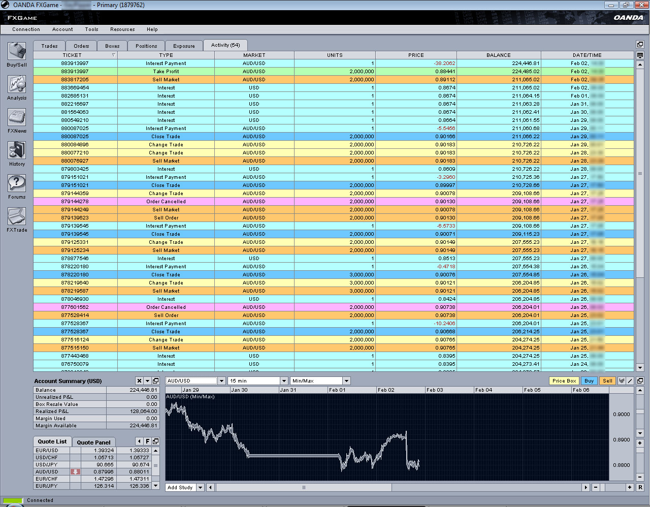Detach the Account Summary panel
Image resolution: width=650 pixels, height=507 pixels.
click(x=155, y=381)
